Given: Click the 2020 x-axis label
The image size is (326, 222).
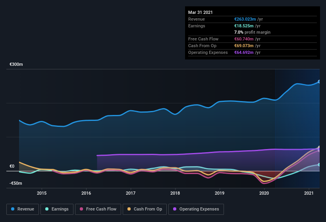Looking at the screenshot, I should click(x=264, y=193).
